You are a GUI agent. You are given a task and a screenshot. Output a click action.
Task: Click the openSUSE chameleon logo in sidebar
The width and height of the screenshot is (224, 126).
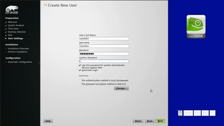[12, 10]
